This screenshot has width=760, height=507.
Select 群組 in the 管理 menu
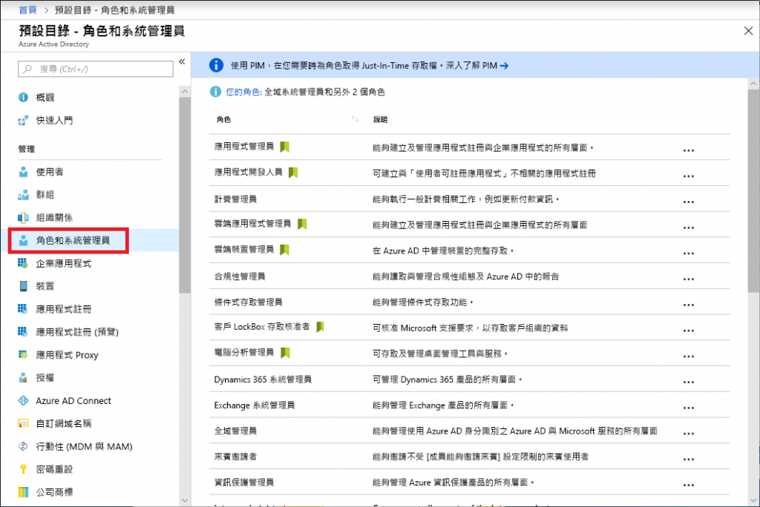click(45, 195)
